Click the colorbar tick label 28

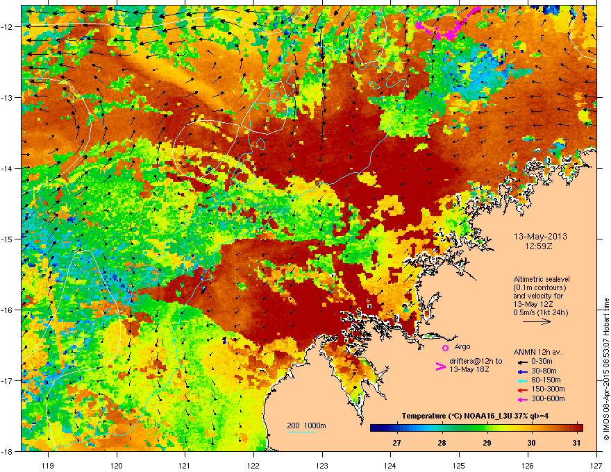pyautogui.click(x=442, y=443)
